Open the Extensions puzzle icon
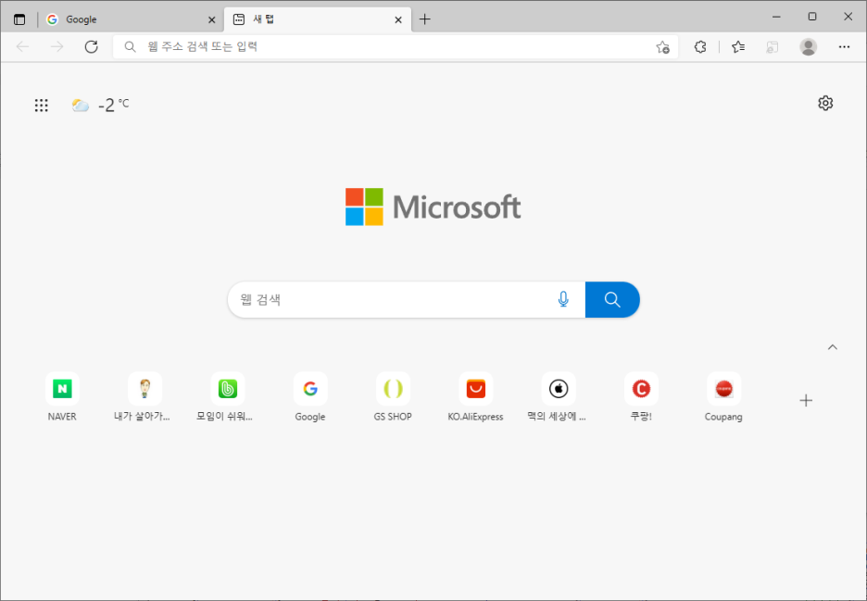Screen dimensions: 867x601 click(x=700, y=47)
